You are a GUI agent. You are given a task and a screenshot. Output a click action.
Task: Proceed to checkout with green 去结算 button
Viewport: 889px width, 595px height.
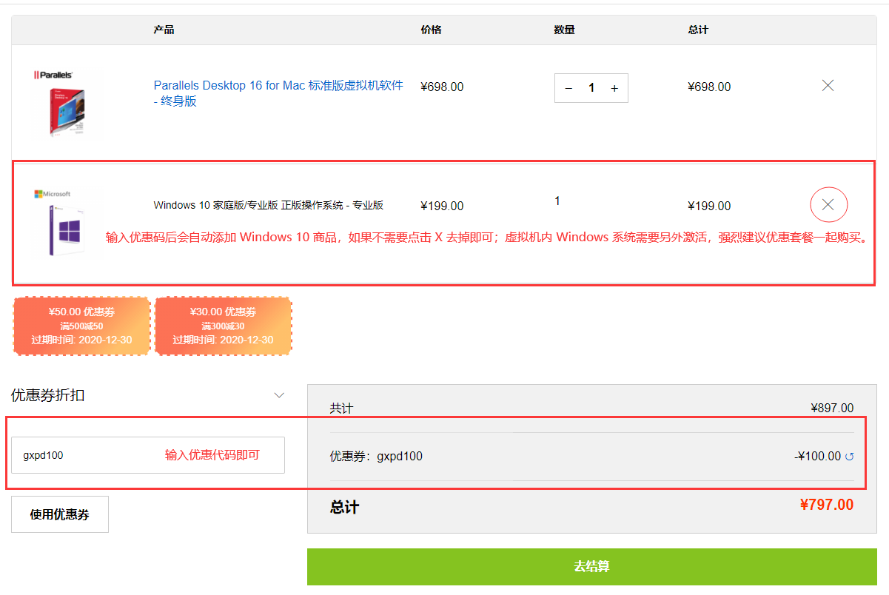pos(591,567)
